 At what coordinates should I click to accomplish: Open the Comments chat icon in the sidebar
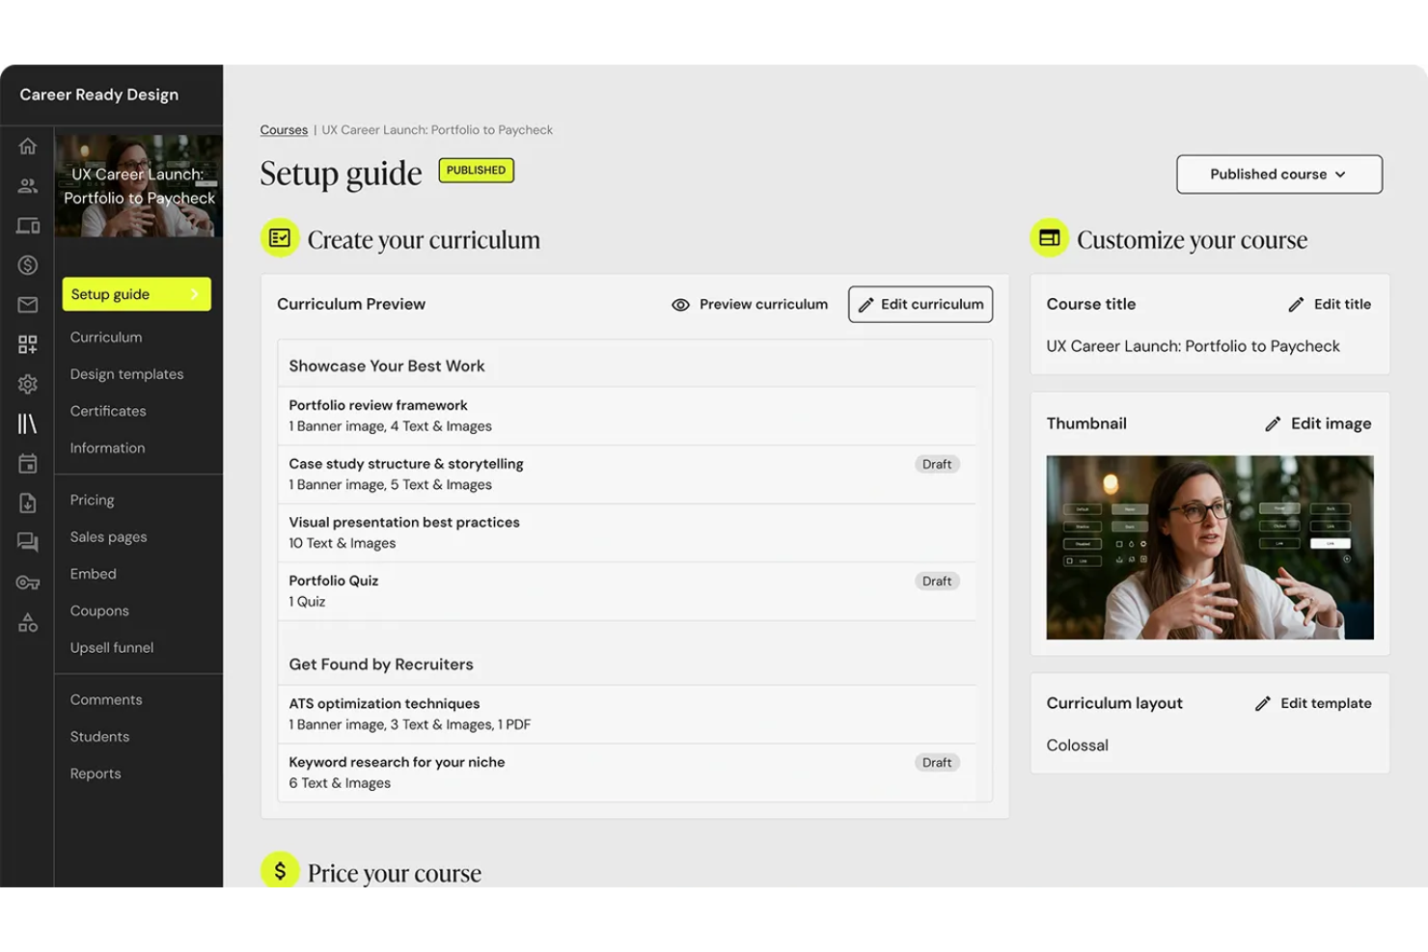[x=27, y=542]
